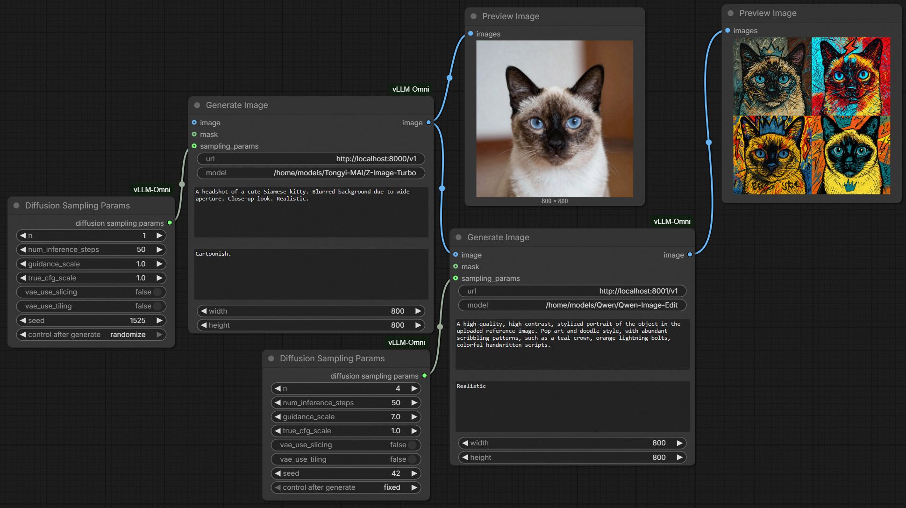The image size is (906, 508).
Task: Collapse the Preview Image node showing the realistic cat
Action: [x=473, y=16]
